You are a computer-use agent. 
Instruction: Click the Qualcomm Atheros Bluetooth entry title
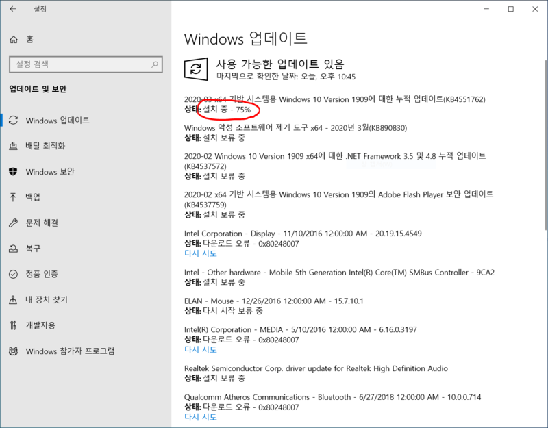(x=332, y=397)
